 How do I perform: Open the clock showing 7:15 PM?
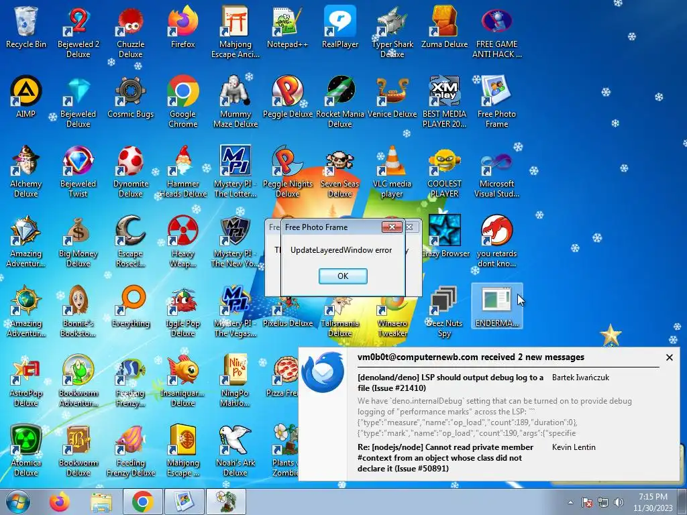coord(653,502)
